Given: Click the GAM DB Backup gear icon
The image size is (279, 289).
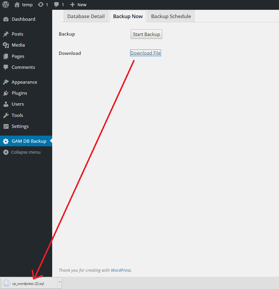Looking at the screenshot, I should [6, 141].
